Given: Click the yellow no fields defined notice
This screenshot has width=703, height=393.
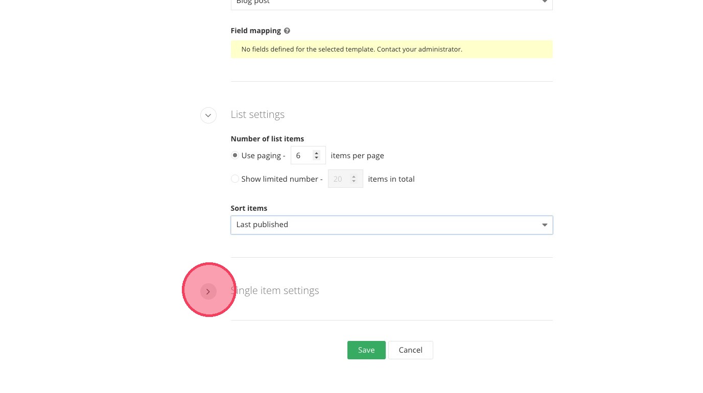Looking at the screenshot, I should click(391, 50).
